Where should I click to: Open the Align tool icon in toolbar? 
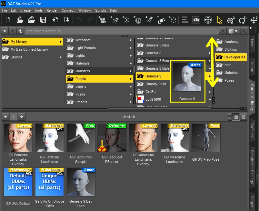[x=184, y=20]
